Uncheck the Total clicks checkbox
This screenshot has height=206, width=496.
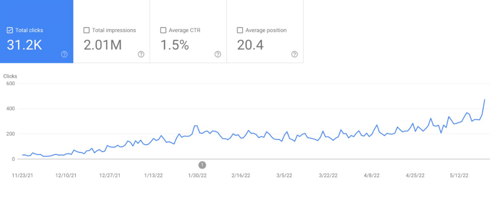pyautogui.click(x=10, y=30)
